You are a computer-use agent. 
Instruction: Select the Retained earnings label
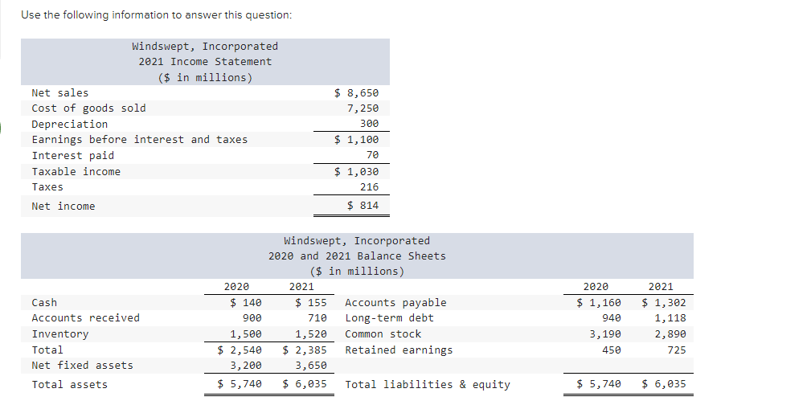[399, 350]
